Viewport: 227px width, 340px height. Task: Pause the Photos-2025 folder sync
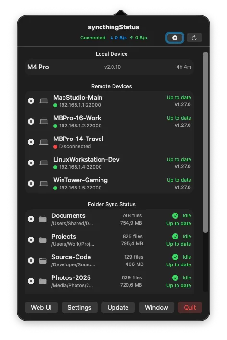[31, 281]
